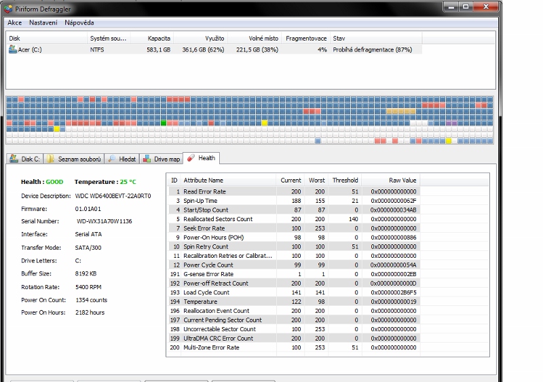Switch to the Seznam souborů tab
Viewport: 543px width, 382px height.
point(74,159)
